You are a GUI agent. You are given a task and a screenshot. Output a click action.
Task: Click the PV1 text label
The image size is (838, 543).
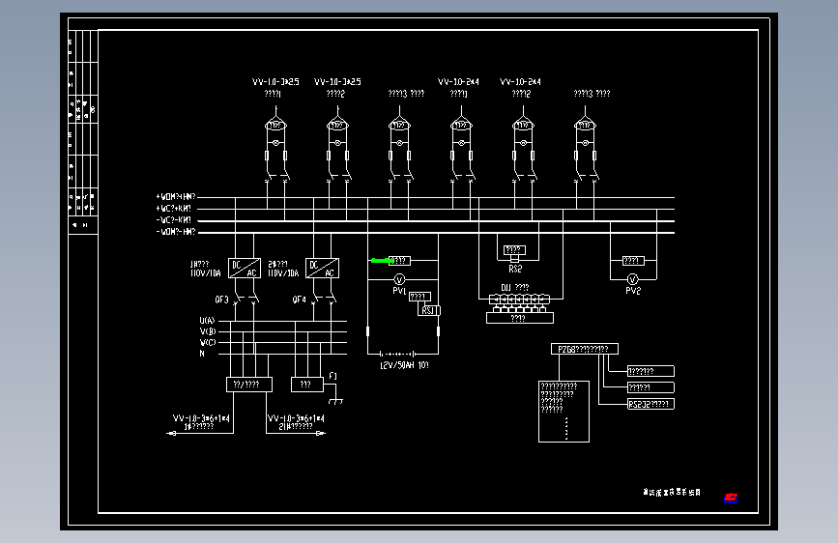(x=399, y=291)
